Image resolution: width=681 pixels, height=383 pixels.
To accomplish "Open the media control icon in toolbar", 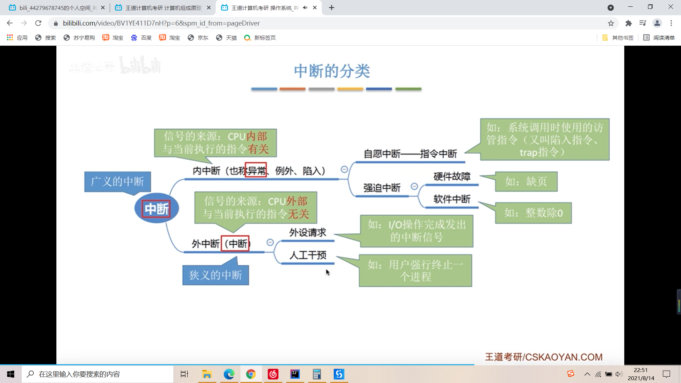I will [x=643, y=23].
